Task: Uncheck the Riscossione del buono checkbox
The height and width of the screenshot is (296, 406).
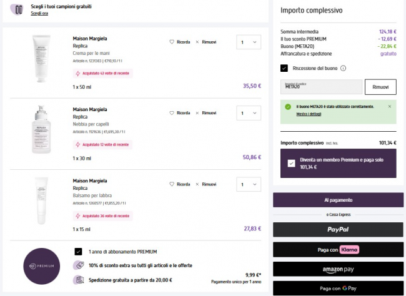Action: tap(285, 68)
